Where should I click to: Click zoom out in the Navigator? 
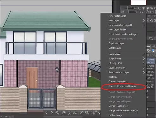pyautogui.click(x=140, y=8)
